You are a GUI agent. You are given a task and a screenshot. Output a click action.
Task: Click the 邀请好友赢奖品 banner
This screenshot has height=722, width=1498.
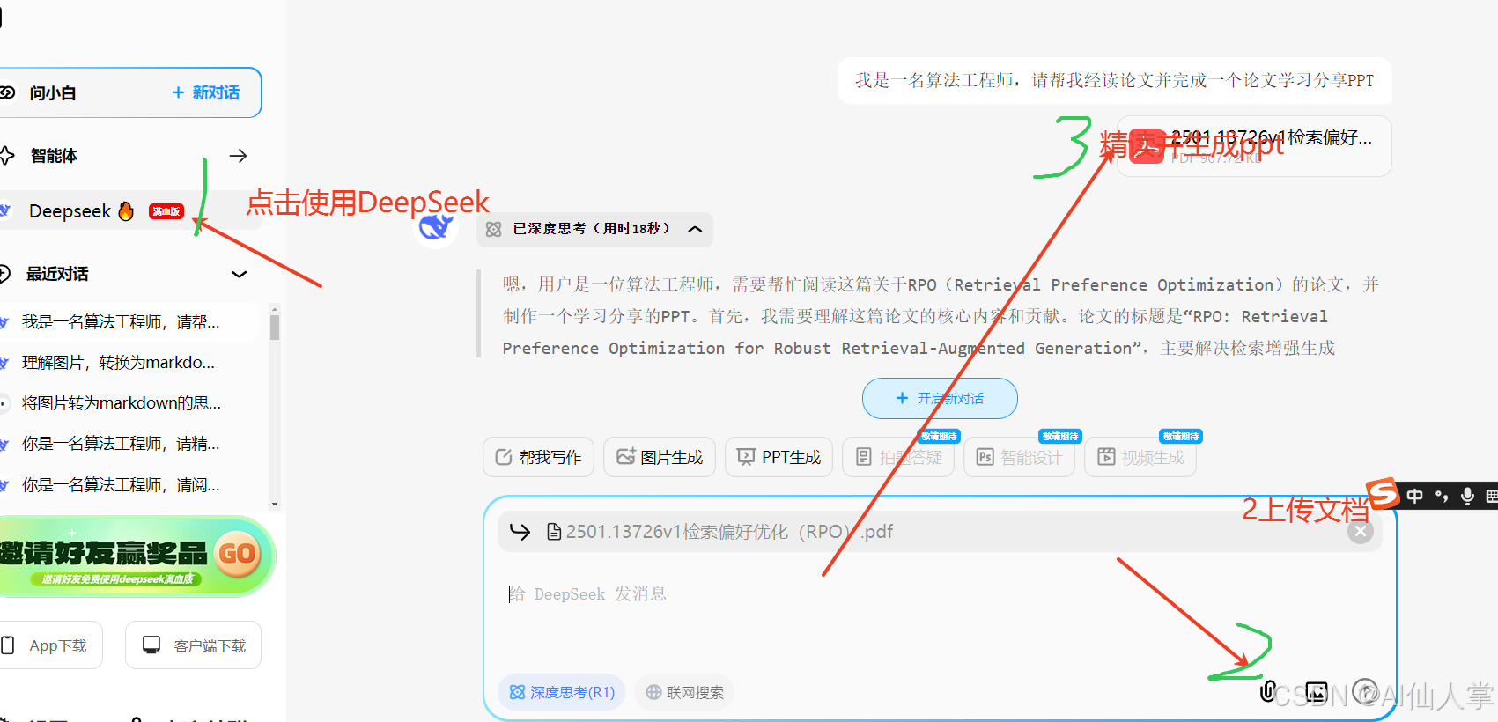click(x=137, y=556)
